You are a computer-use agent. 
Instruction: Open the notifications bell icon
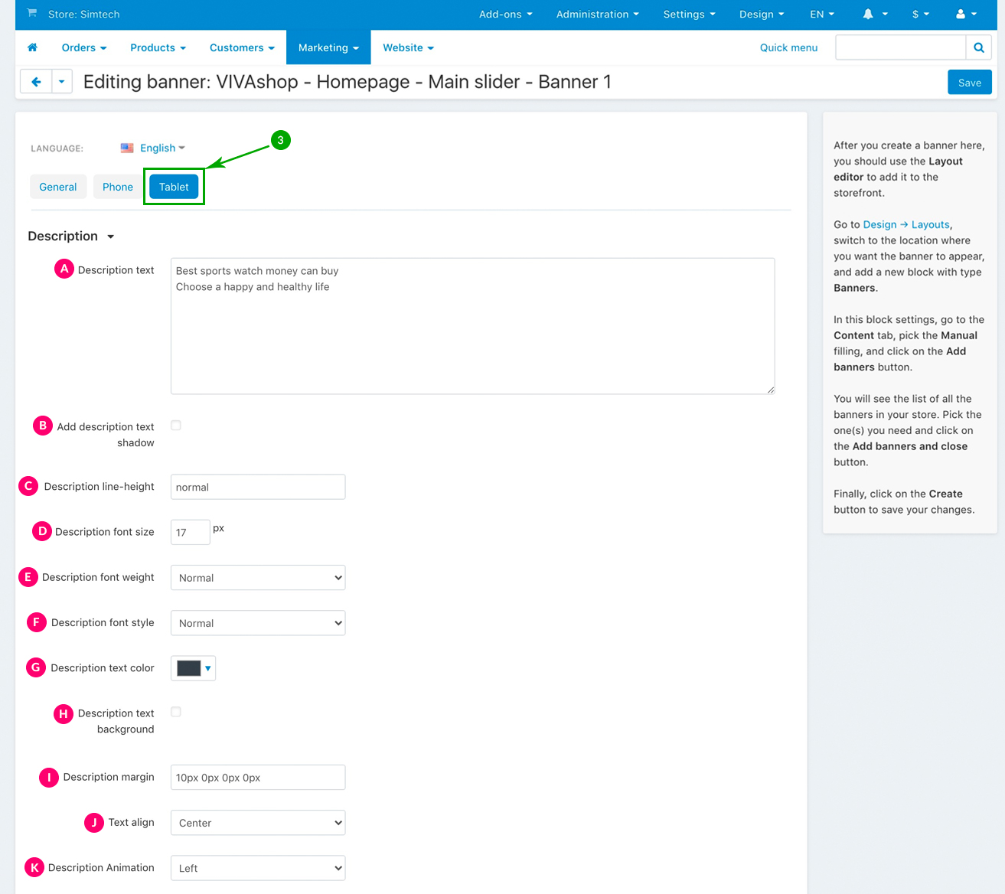(869, 15)
